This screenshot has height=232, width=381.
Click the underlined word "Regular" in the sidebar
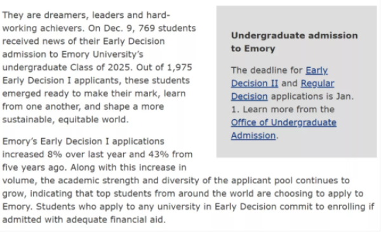click(x=317, y=84)
